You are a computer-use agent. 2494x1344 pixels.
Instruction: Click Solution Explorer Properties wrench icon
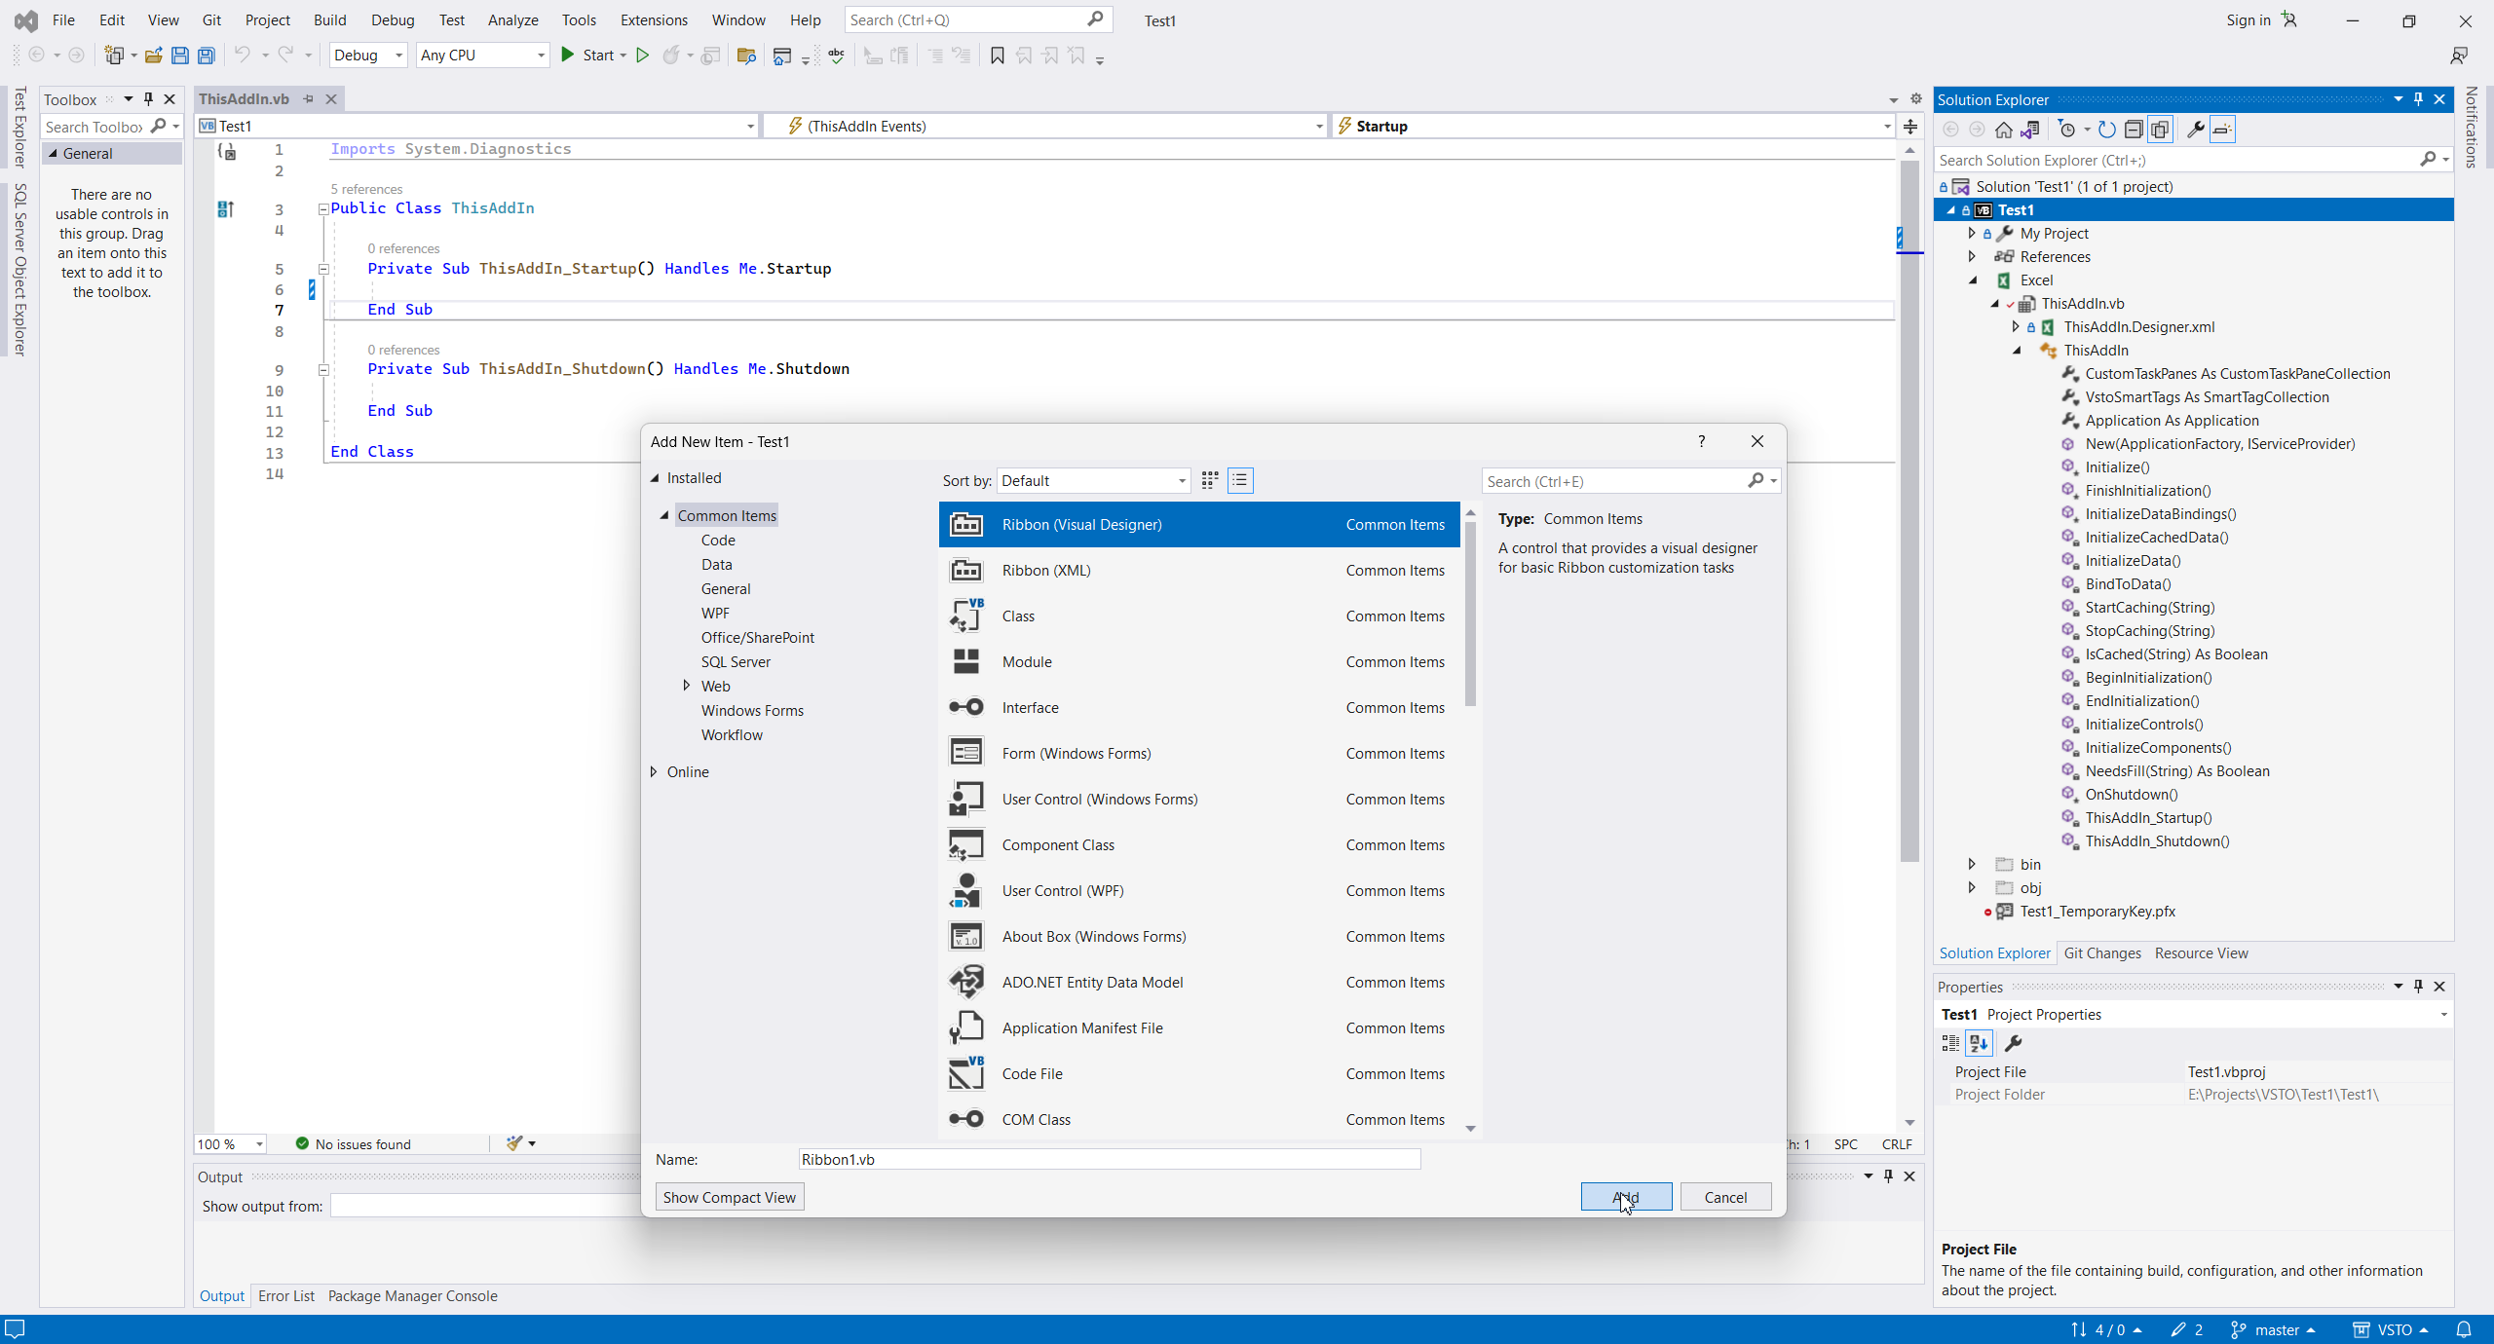[x=2195, y=130]
